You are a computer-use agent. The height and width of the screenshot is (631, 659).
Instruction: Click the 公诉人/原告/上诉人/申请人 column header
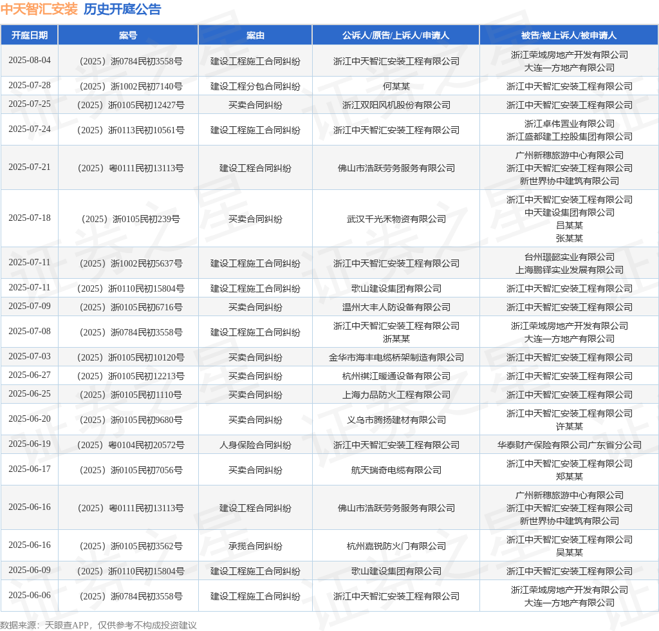coord(396,35)
